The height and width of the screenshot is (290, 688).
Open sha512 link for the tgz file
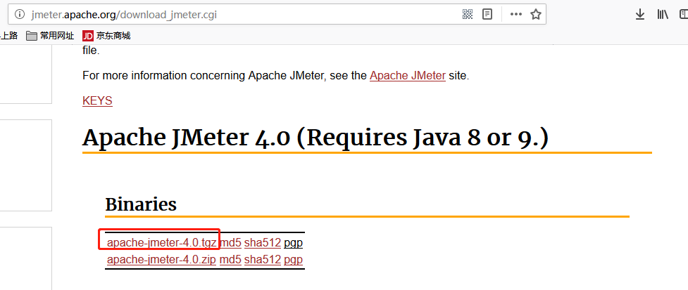click(x=263, y=242)
